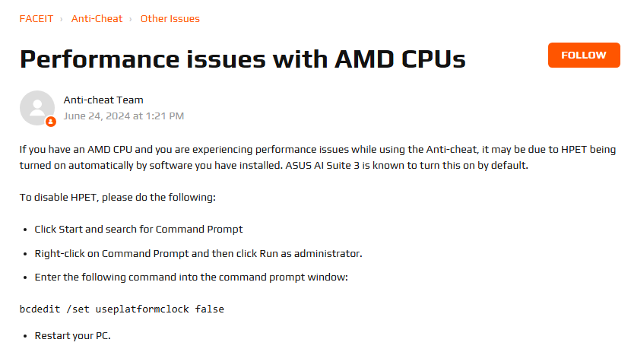Viewport: 631px width, 352px height.
Task: Click the 'Enter the following command' step
Action: coord(191,277)
